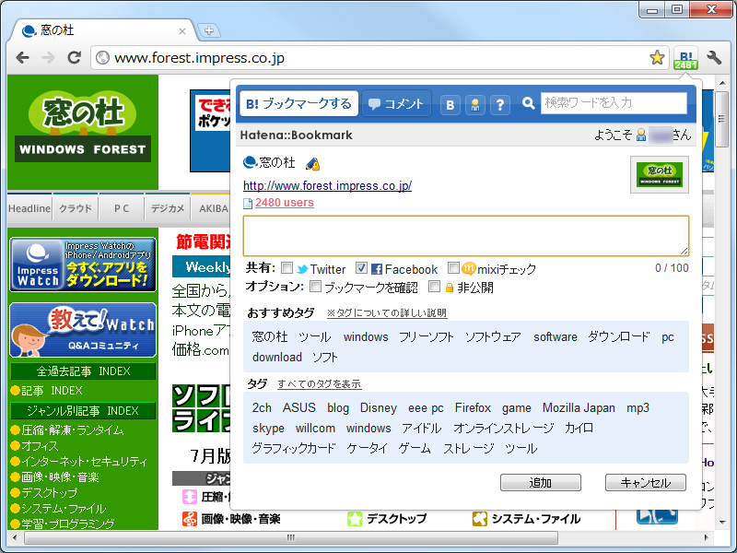This screenshot has width=737, height=553.
Task: Click the Twitter bird icon next to the checkbox
Action: [x=303, y=269]
